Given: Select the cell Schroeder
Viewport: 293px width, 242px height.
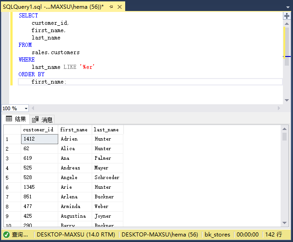Looking at the screenshot, I should click(107, 178).
